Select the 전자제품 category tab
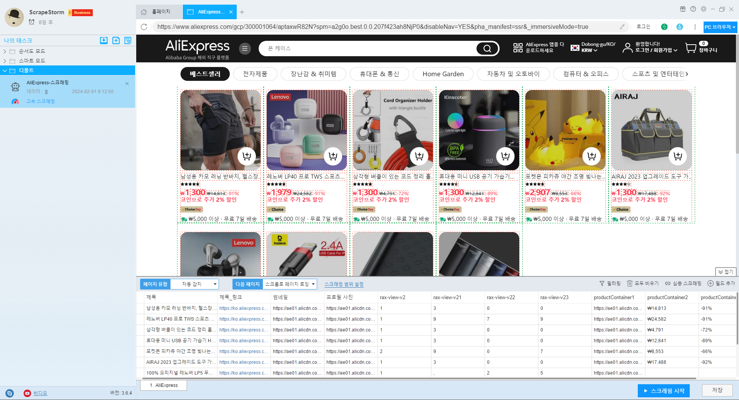 coord(255,74)
